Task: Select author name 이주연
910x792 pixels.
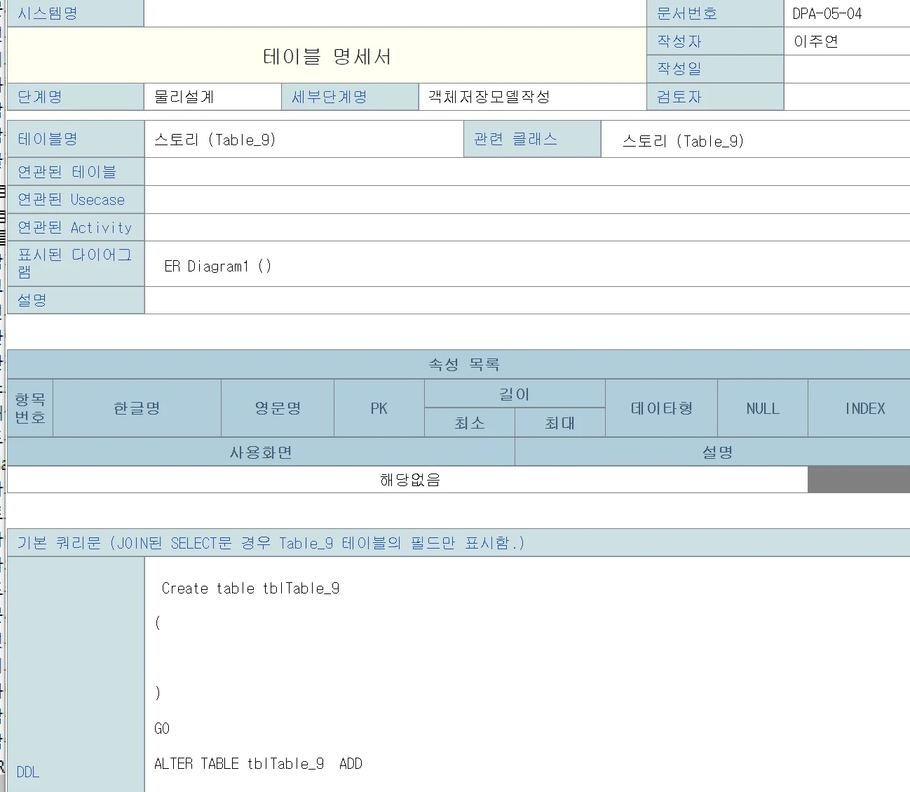Action: pos(816,41)
